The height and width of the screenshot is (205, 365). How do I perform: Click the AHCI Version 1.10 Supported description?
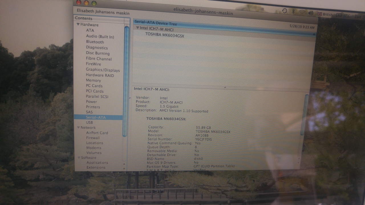click(x=184, y=111)
